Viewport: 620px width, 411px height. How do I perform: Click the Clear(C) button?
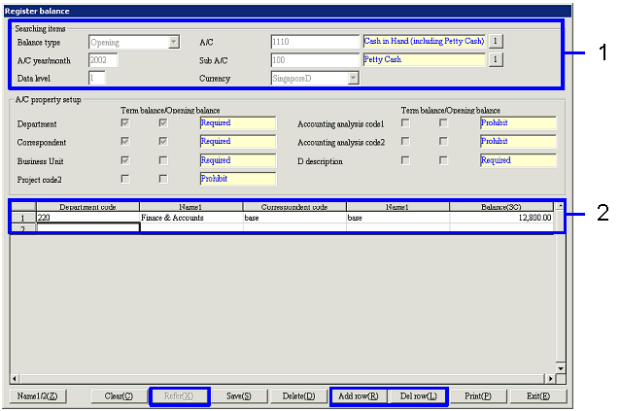pos(118,396)
